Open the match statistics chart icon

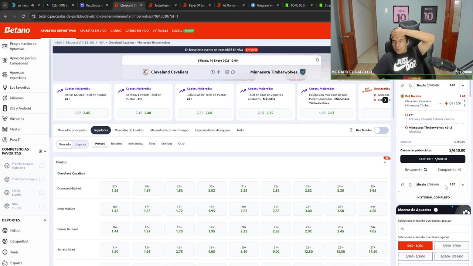click(x=227, y=72)
